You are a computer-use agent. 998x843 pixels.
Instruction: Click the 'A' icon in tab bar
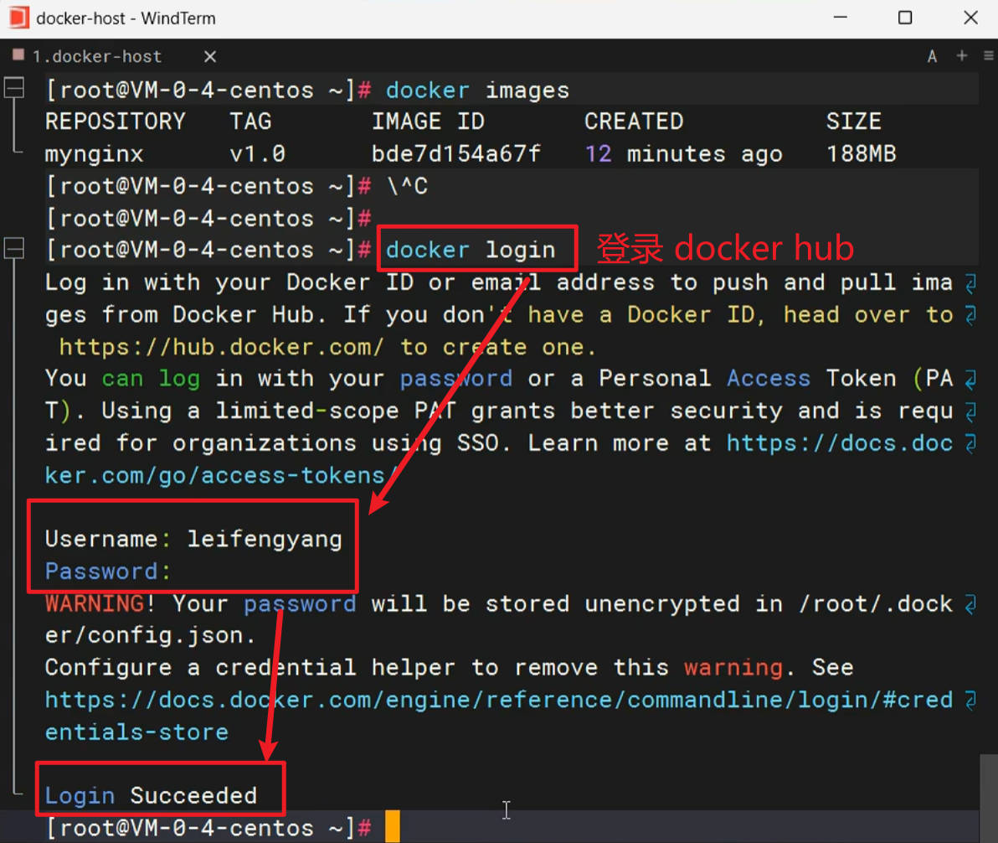pyautogui.click(x=932, y=57)
